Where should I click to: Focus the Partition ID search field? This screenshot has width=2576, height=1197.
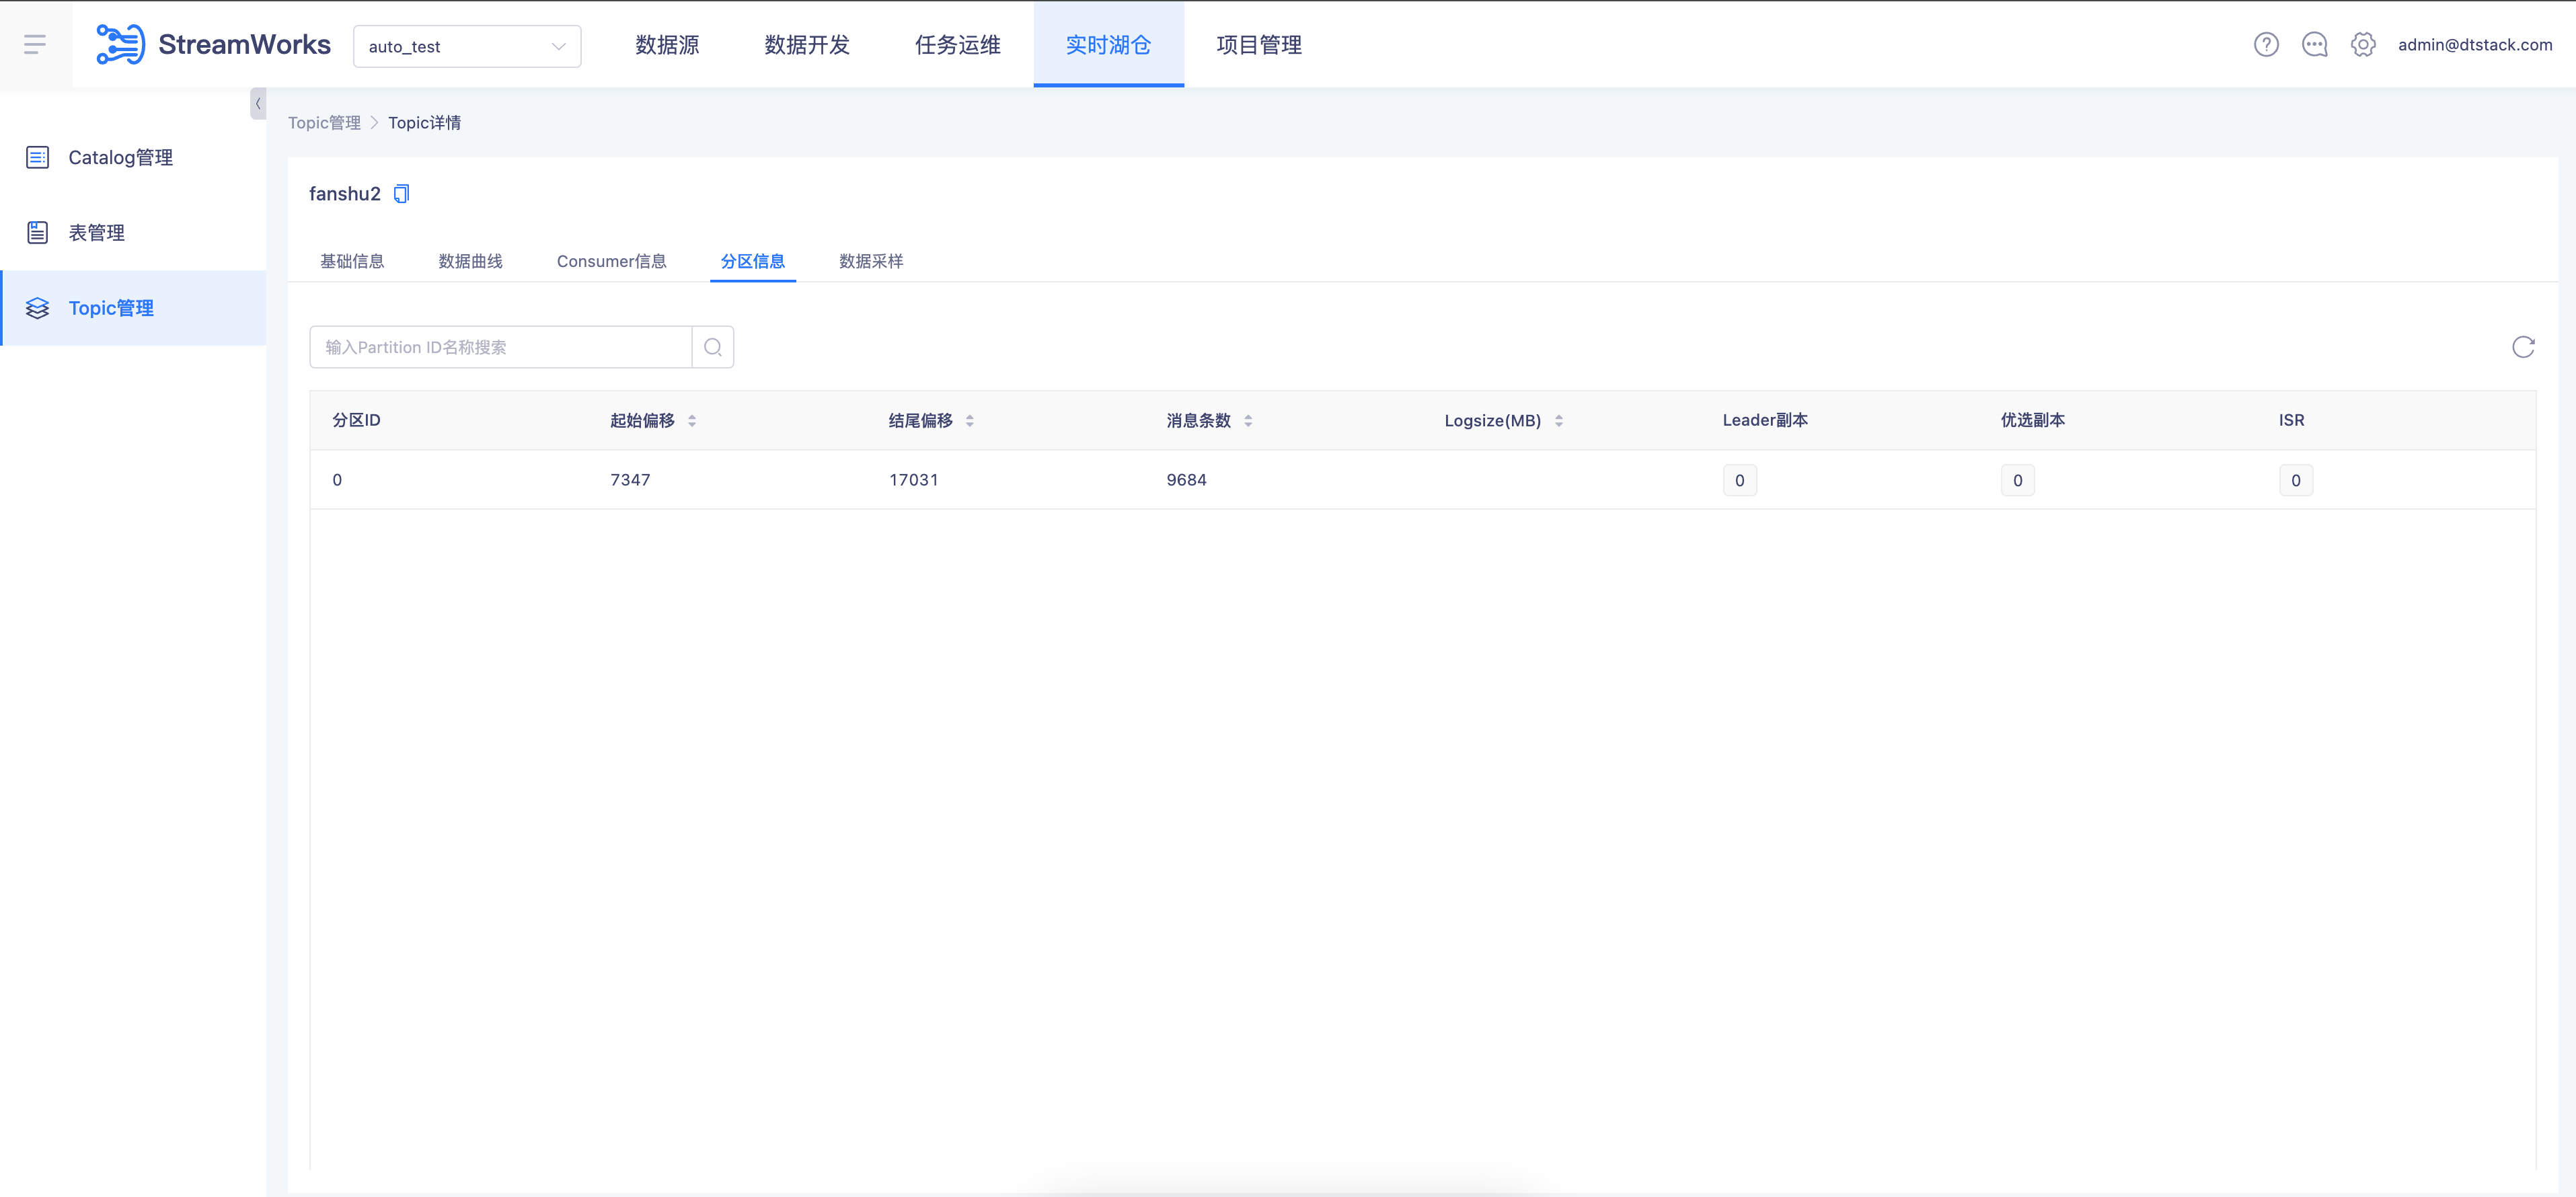coord(501,347)
